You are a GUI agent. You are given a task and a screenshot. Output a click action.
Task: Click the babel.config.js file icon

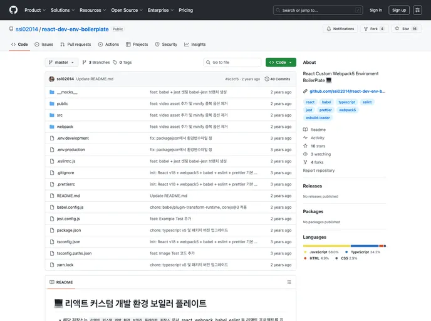click(x=52, y=208)
